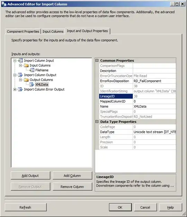Click the Add Column button
This screenshot has width=187, height=217.
click(72, 175)
